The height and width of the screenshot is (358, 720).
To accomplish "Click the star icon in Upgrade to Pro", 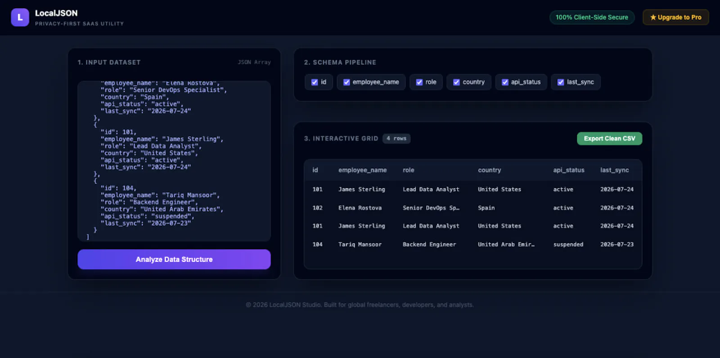I will pos(653,18).
